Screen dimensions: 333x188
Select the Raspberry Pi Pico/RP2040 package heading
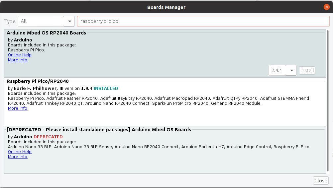tap(38, 81)
